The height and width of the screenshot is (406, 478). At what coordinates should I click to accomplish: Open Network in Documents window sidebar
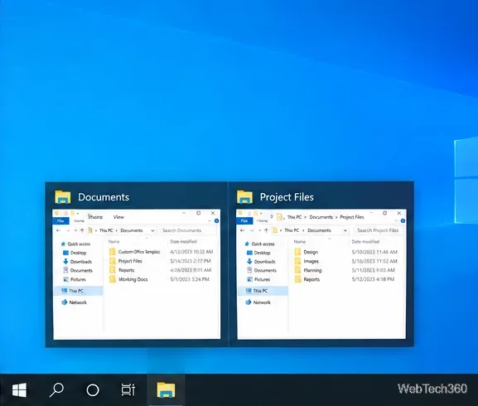pos(74,302)
